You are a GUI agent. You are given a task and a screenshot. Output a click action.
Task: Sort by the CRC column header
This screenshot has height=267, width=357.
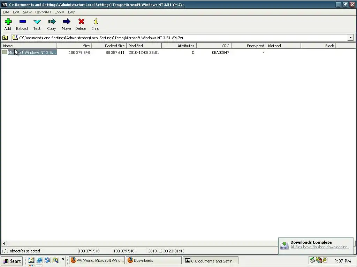[214, 46]
